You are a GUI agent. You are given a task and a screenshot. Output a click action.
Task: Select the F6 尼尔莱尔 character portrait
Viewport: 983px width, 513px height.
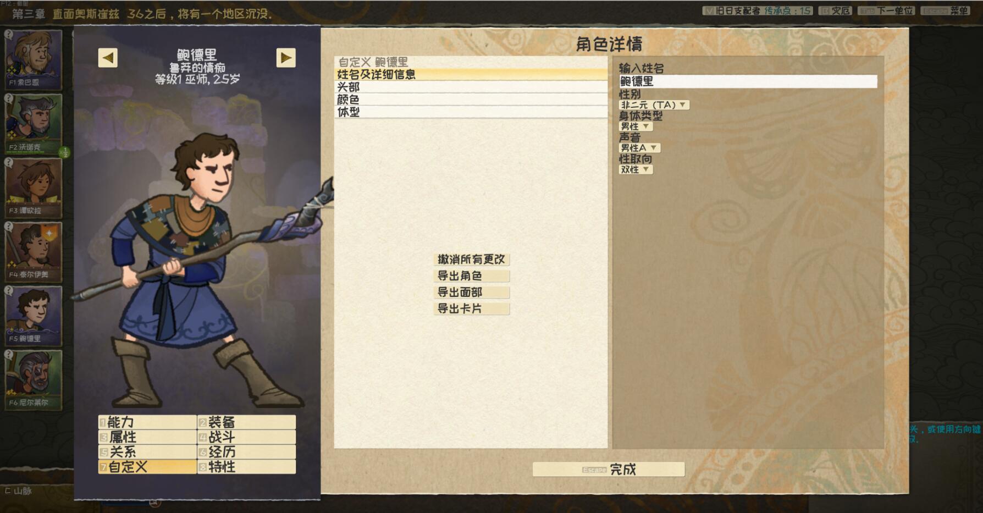click(x=33, y=380)
